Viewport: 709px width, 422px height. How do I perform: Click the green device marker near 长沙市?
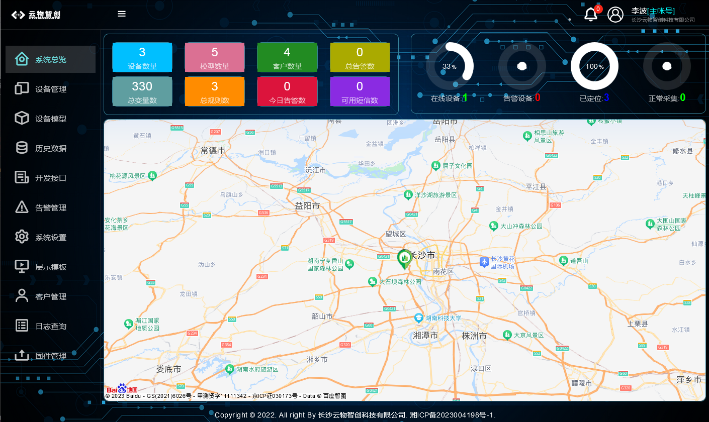pyautogui.click(x=404, y=258)
